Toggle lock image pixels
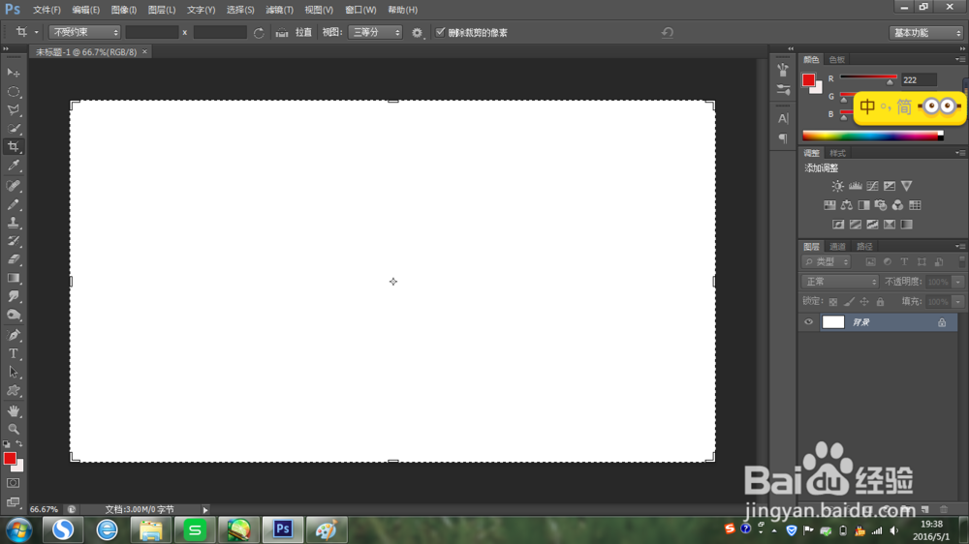The image size is (969, 544). (849, 301)
